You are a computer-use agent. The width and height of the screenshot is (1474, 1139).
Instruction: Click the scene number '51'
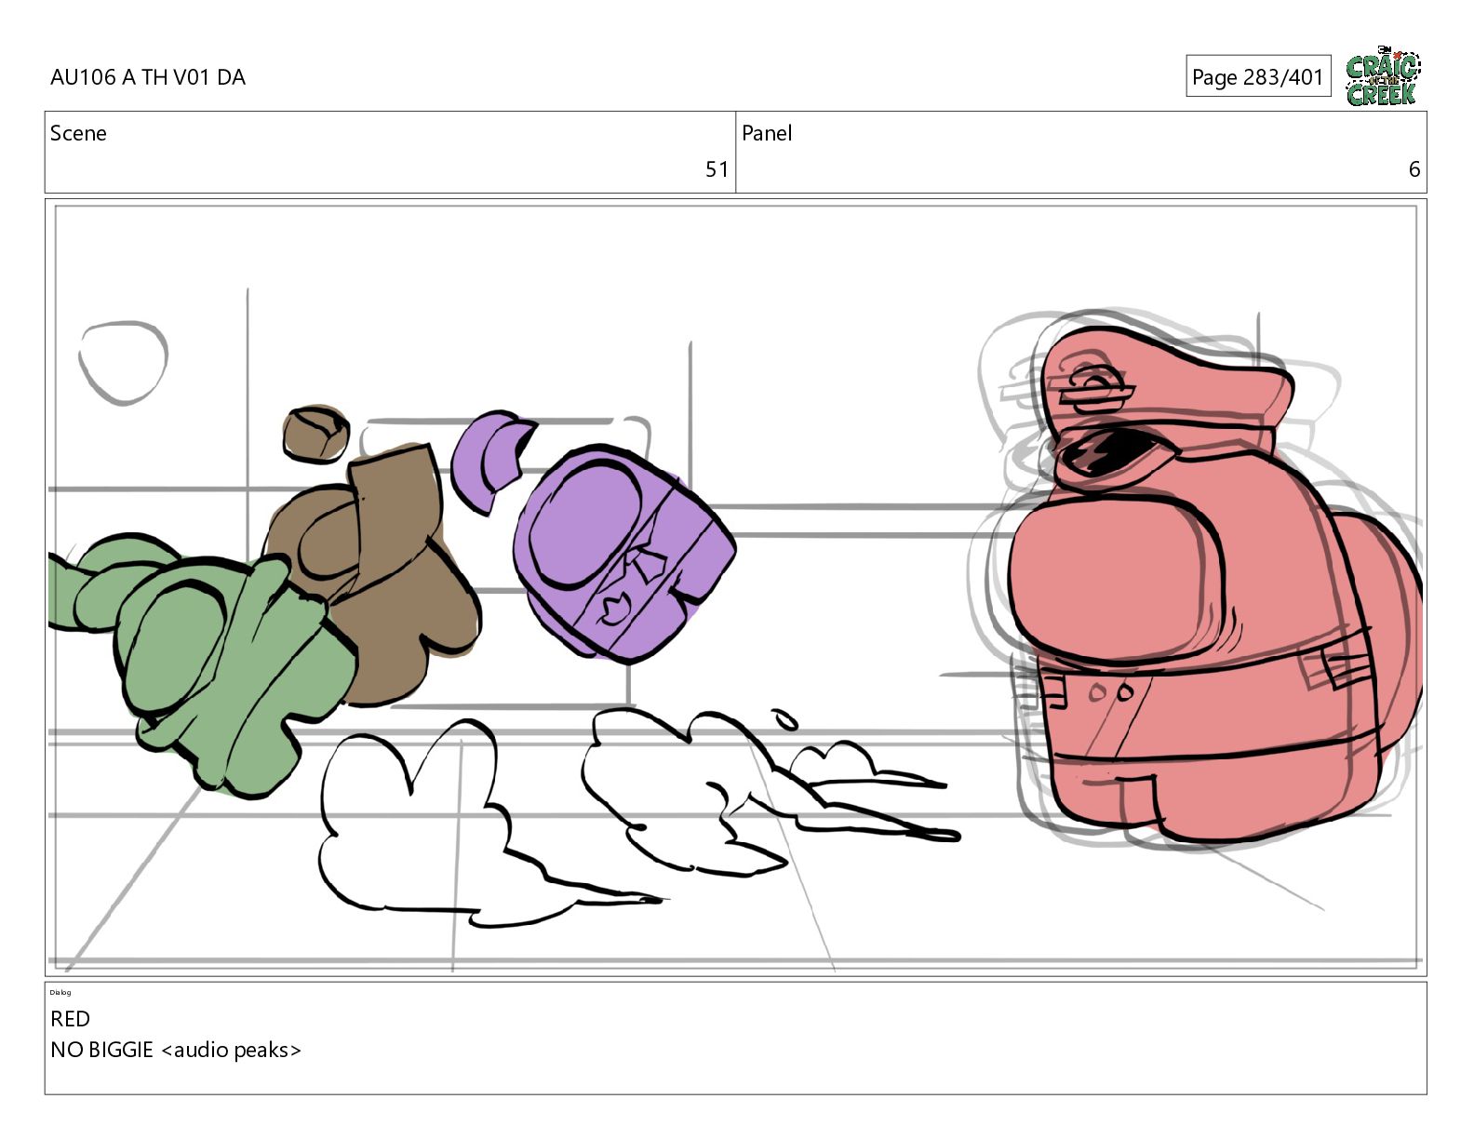click(x=717, y=169)
